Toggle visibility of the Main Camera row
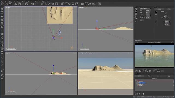The height and width of the screenshot is (98, 175). 137,83
